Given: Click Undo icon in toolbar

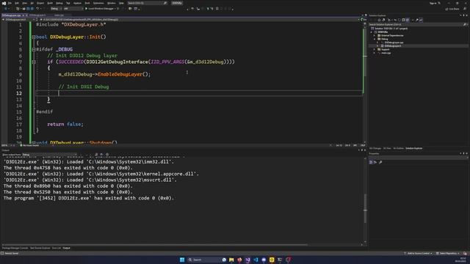Looking at the screenshot, I should coord(37,9).
